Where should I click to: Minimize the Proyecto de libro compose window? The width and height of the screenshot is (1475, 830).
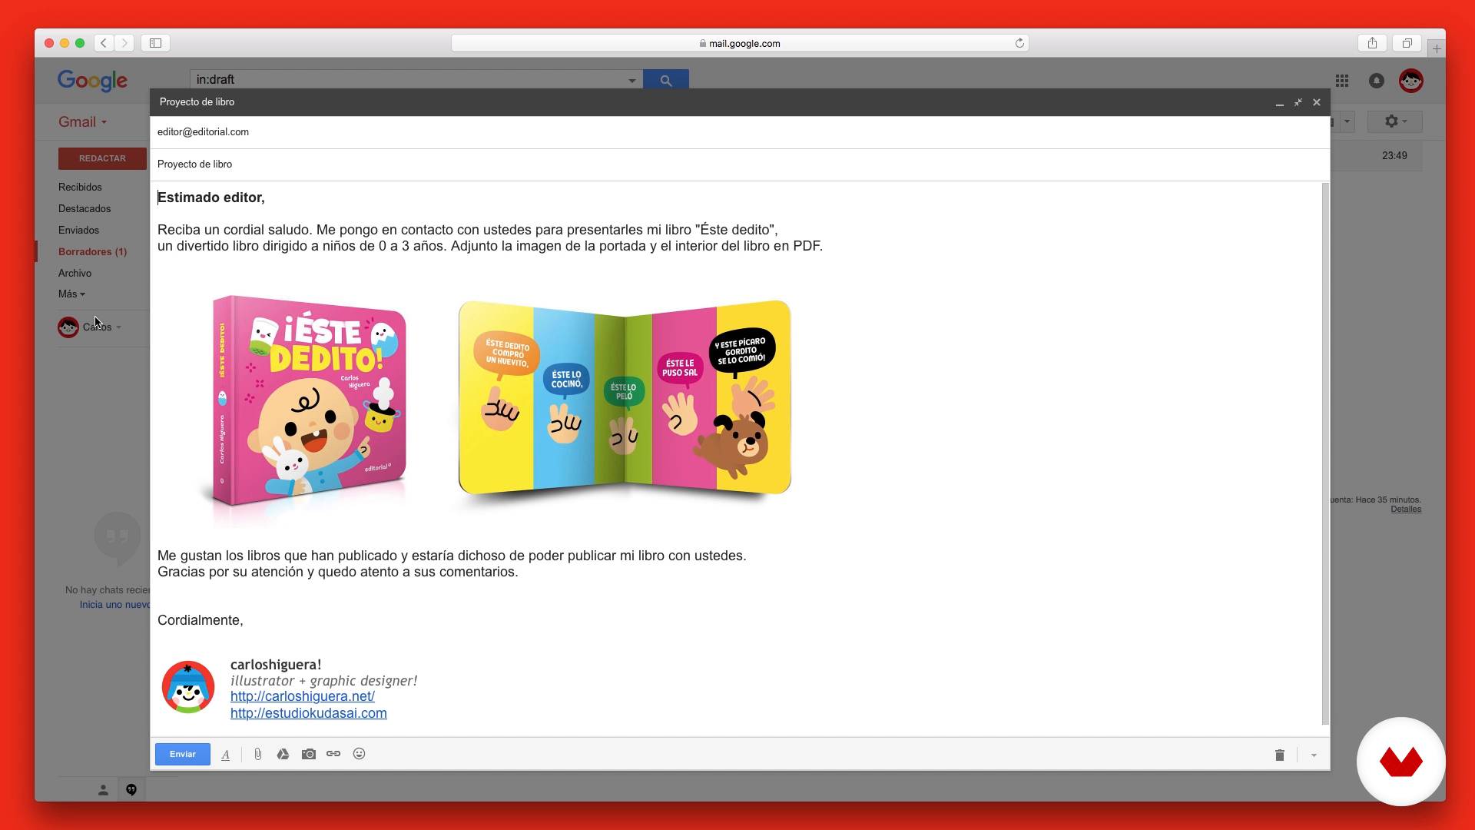1280,102
